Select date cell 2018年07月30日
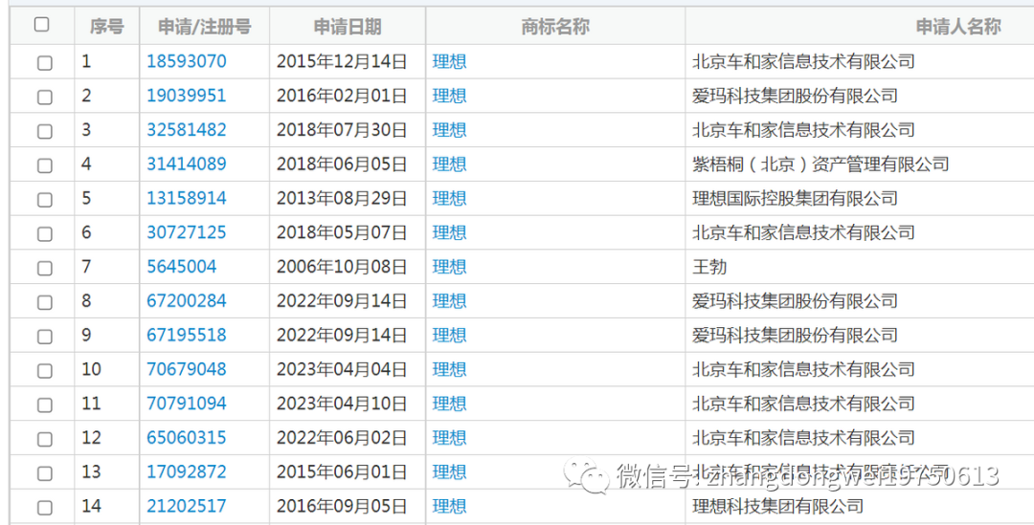 coord(342,130)
